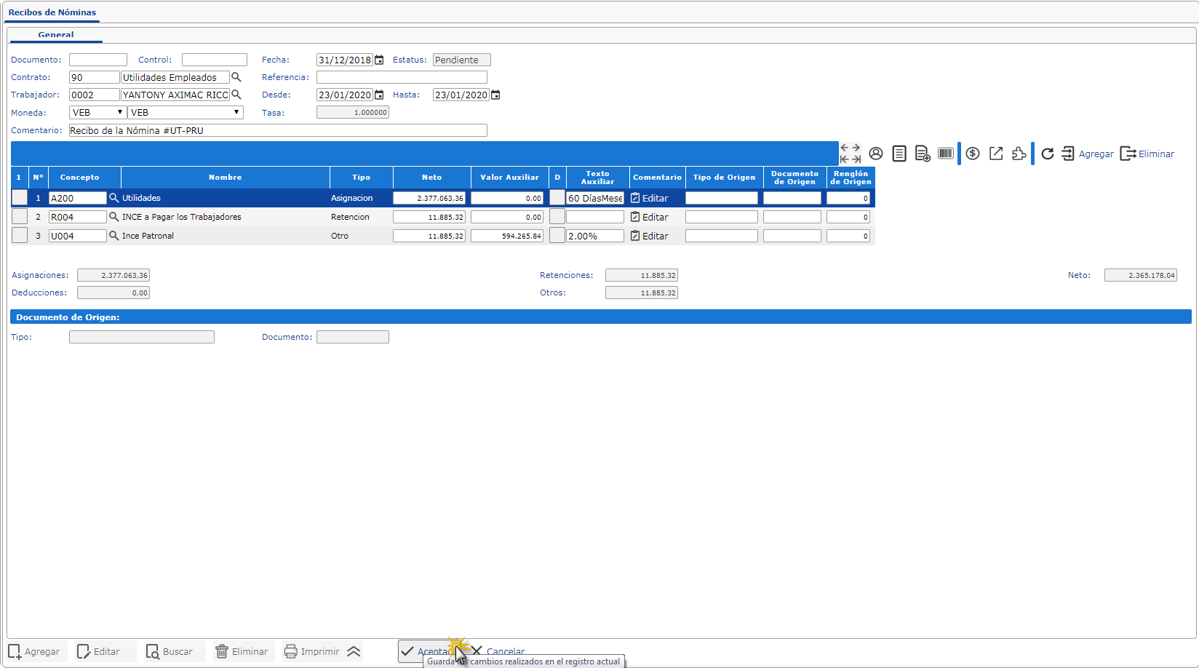The image size is (1199, 668).
Task: Click the external link export icon
Action: coord(996,154)
